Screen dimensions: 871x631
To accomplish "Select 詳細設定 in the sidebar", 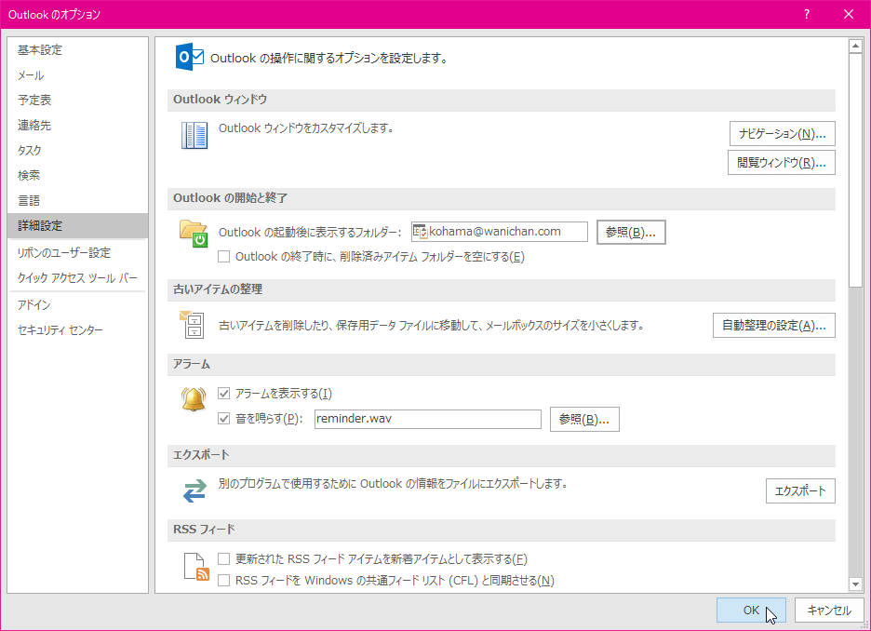I will click(x=78, y=225).
